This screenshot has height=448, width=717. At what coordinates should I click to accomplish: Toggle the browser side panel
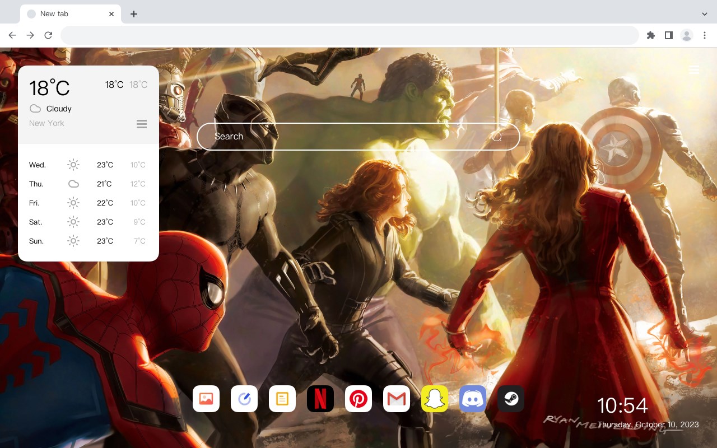668,35
